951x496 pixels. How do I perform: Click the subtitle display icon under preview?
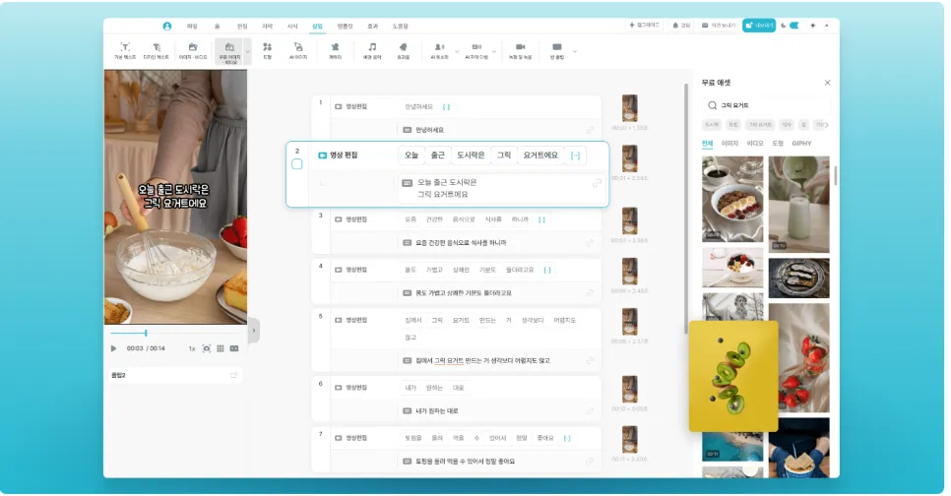pyautogui.click(x=234, y=348)
